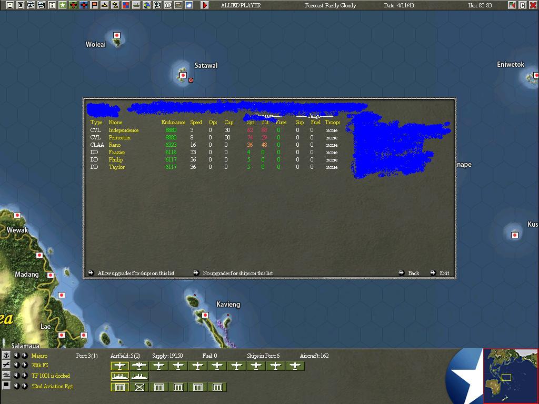The image size is (539, 404).
Task: Select the highlighted first land unit icon
Action: point(119,387)
